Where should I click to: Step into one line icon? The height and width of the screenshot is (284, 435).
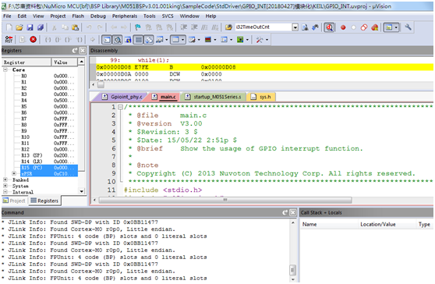click(48, 40)
